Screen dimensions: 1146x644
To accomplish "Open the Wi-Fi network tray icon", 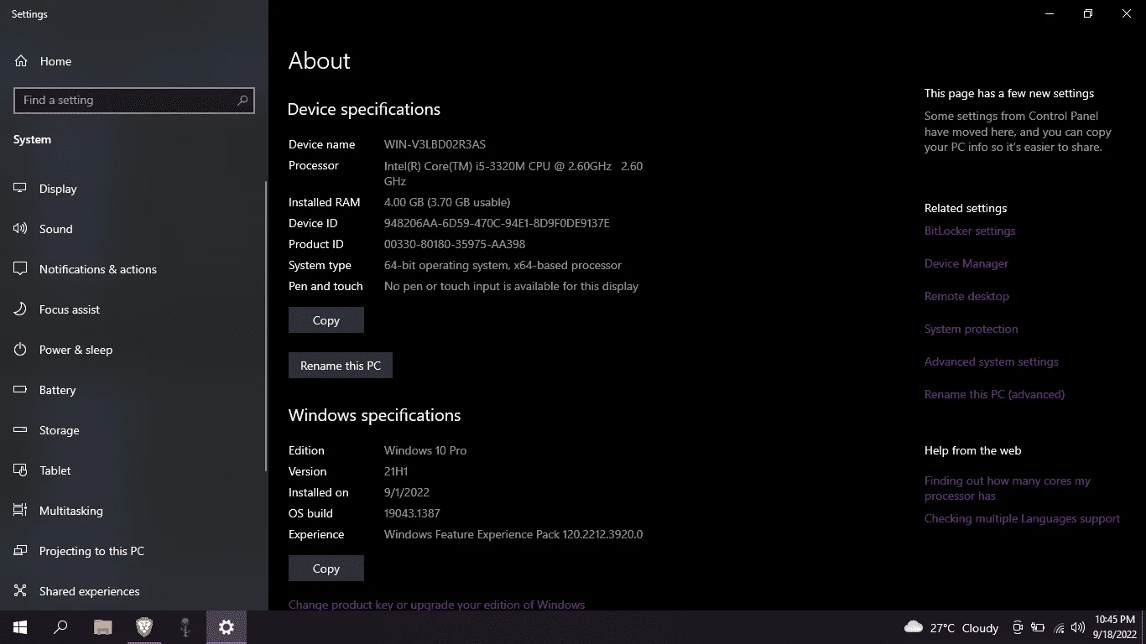I will coord(1059,627).
